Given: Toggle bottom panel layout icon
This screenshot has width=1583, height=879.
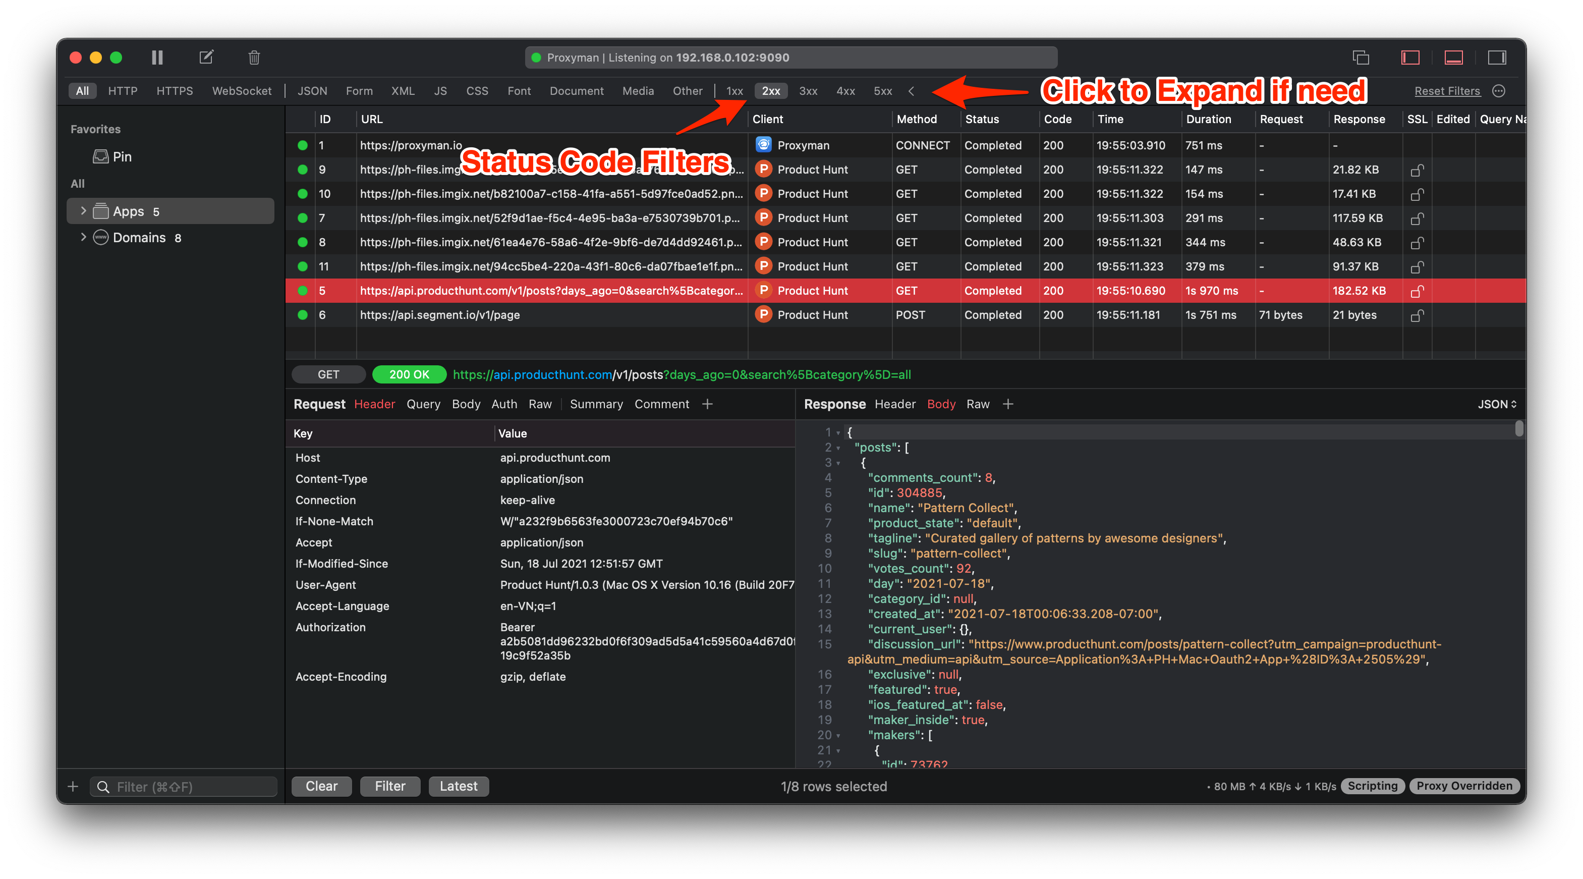Looking at the screenshot, I should point(1453,58).
